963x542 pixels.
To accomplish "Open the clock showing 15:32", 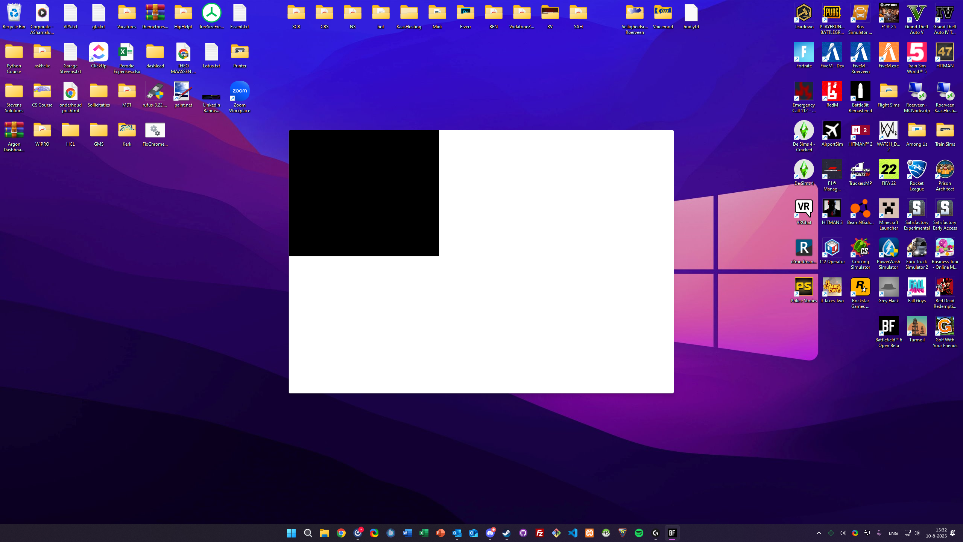I will pyautogui.click(x=936, y=533).
